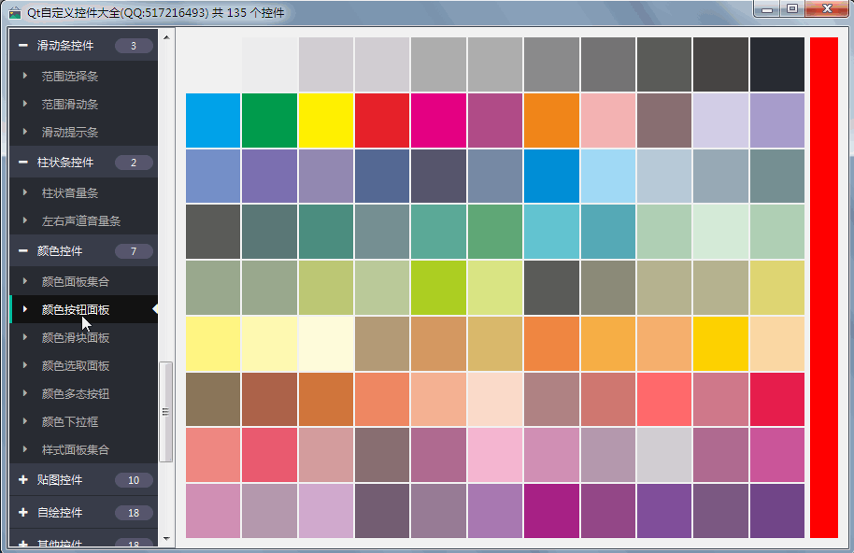
Task: Open the 范围选择条 item
Action: click(x=70, y=76)
